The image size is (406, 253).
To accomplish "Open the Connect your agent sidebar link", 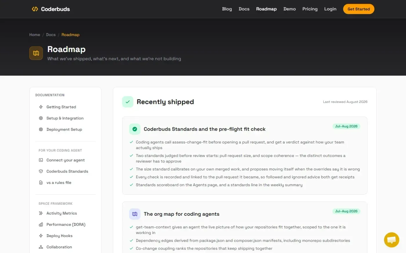I will point(66,160).
